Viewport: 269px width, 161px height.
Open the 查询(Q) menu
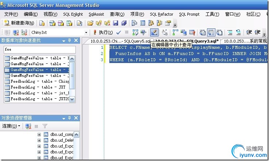pos(117,14)
